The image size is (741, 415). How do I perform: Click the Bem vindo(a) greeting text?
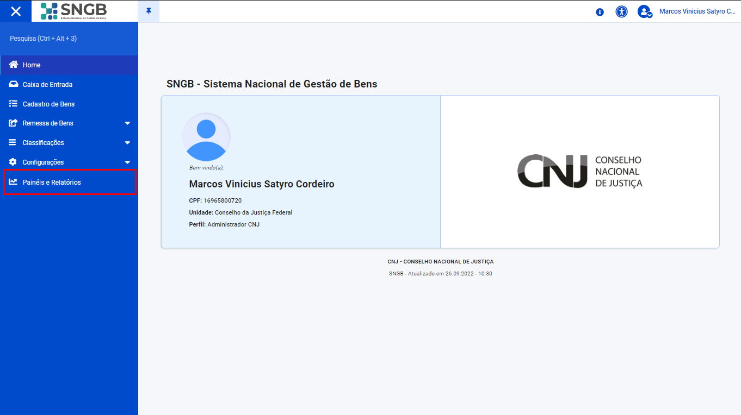206,168
